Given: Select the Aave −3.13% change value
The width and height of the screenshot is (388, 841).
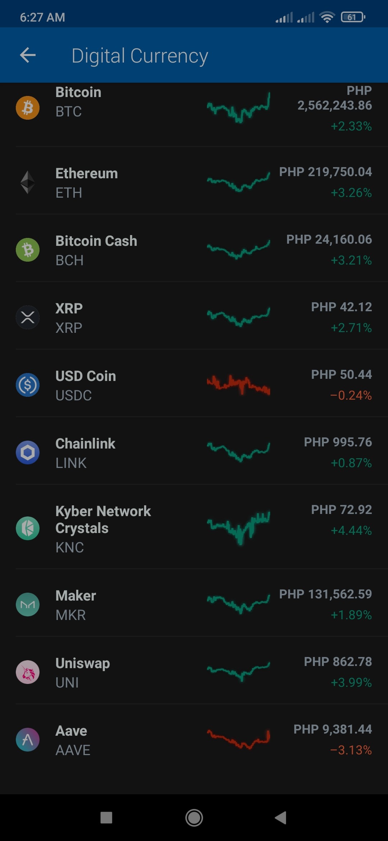Looking at the screenshot, I should pos(351,750).
